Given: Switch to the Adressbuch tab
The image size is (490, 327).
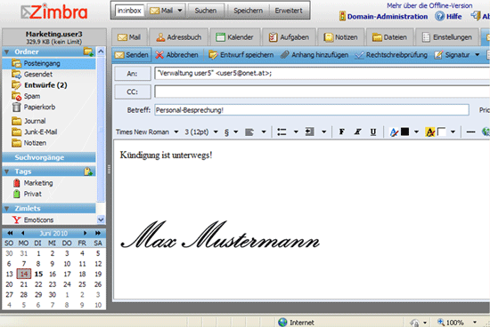Looking at the screenshot, I should pyautogui.click(x=179, y=37).
